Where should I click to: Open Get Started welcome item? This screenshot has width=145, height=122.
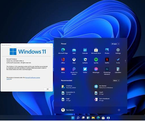pos(103,87)
